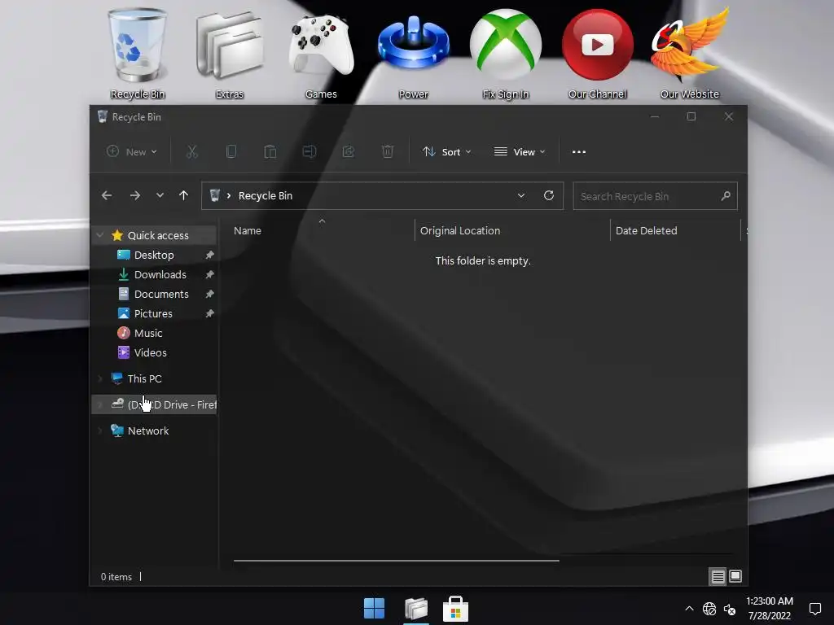
Task: Unpin Desktop using its pin icon
Action: (x=210, y=255)
